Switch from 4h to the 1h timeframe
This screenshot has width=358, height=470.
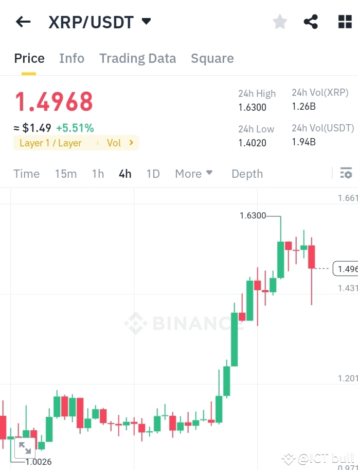tap(98, 174)
